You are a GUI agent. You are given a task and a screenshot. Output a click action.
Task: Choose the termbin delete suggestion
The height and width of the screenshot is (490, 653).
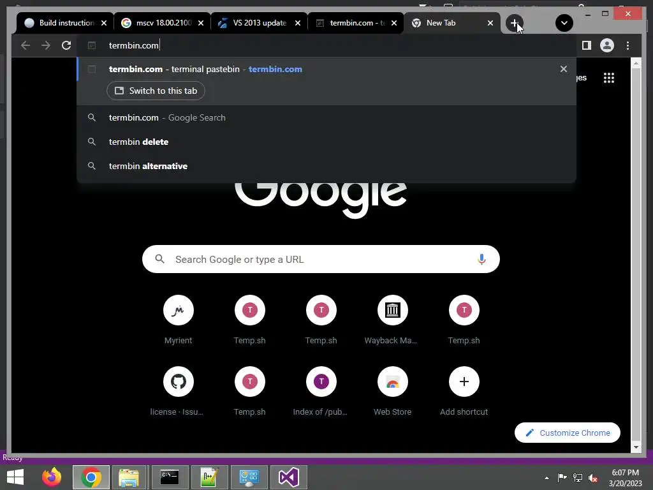[326, 142]
